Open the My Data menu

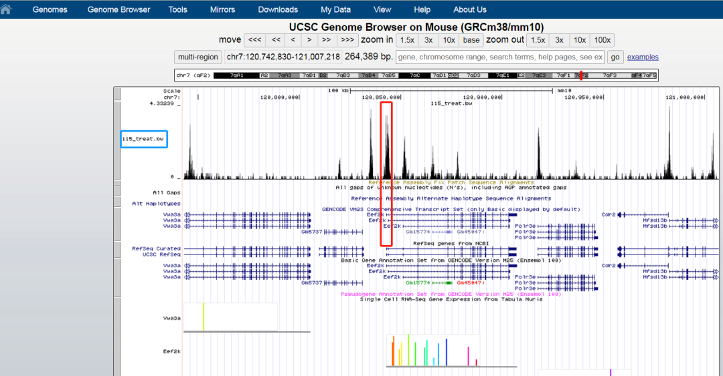335,9
